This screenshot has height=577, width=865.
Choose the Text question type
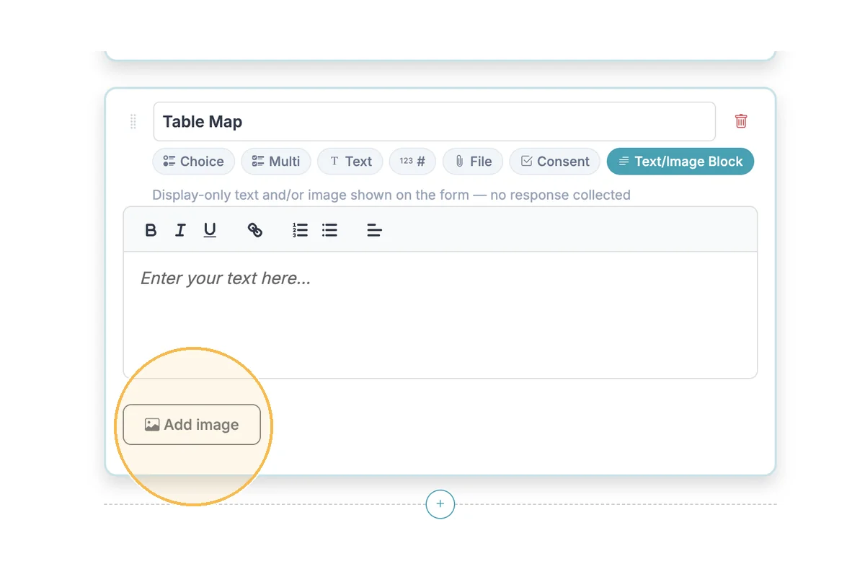[350, 162]
